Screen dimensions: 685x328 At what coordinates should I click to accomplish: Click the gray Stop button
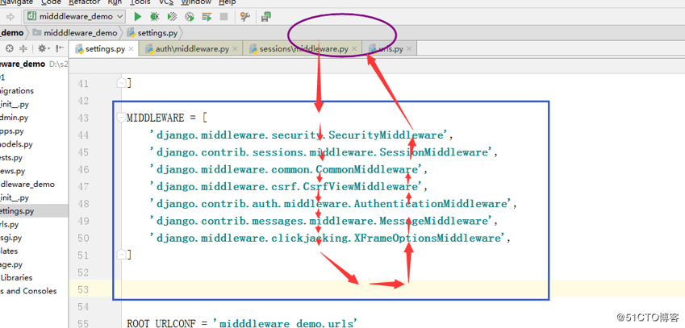pyautogui.click(x=223, y=17)
